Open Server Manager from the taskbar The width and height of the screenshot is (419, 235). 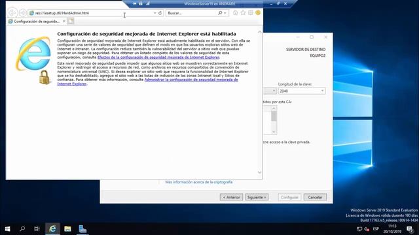pyautogui.click(x=82, y=229)
